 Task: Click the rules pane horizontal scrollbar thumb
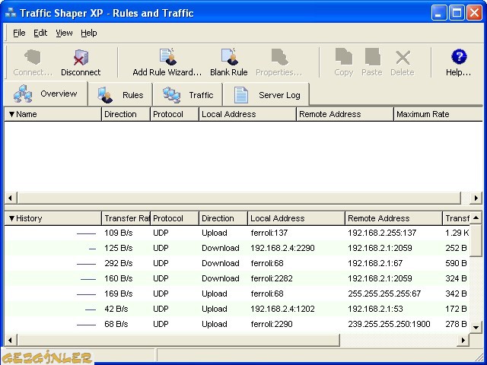[239, 198]
